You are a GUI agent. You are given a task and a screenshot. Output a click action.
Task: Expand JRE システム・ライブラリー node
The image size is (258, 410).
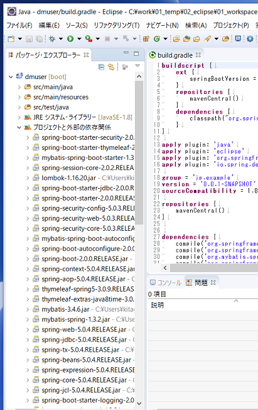(x=19, y=117)
